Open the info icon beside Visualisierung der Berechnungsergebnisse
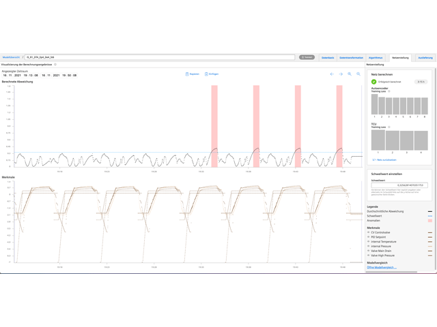437x327 pixels. 55,65
